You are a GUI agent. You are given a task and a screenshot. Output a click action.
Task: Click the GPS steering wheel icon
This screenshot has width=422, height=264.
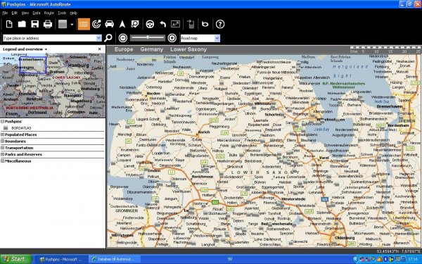coord(150,24)
